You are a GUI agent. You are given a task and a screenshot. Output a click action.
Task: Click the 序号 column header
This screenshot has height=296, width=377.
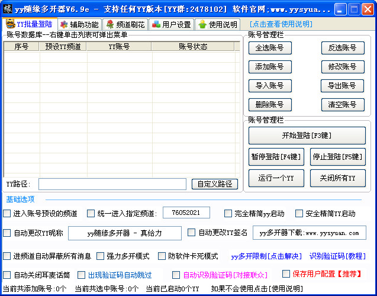[21, 47]
